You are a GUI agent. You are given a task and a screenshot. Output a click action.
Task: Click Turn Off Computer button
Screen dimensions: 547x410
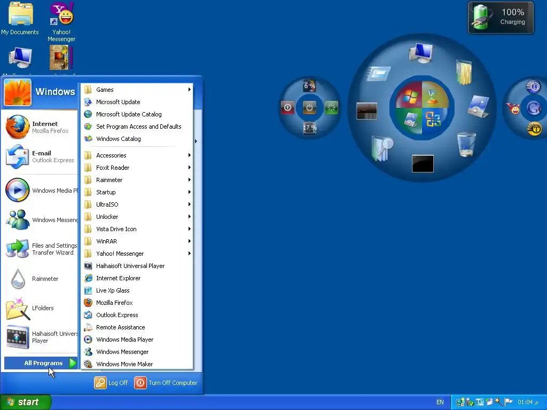point(166,383)
